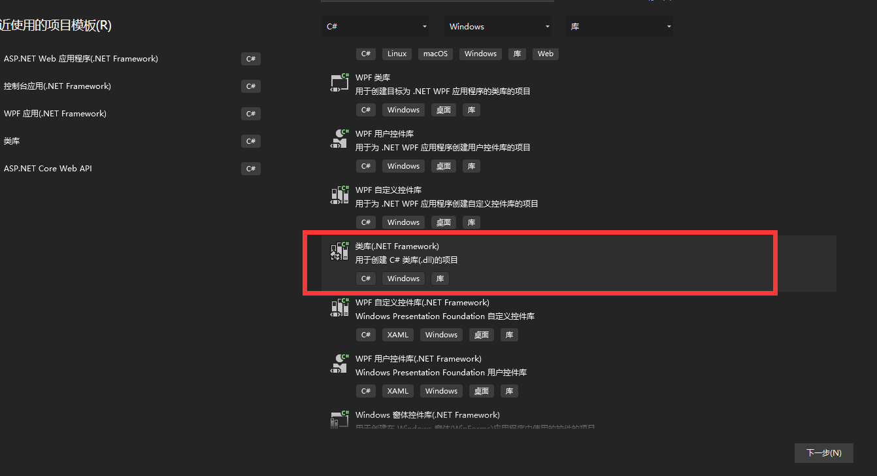Click the C# badge beside 类库 recent template
Viewport: 877px width, 476px height.
tap(251, 141)
